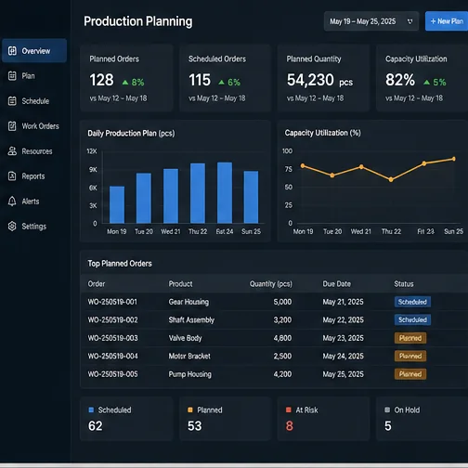Click the Sun 25 point on the utilization line
The image size is (468, 468).
(x=454, y=159)
